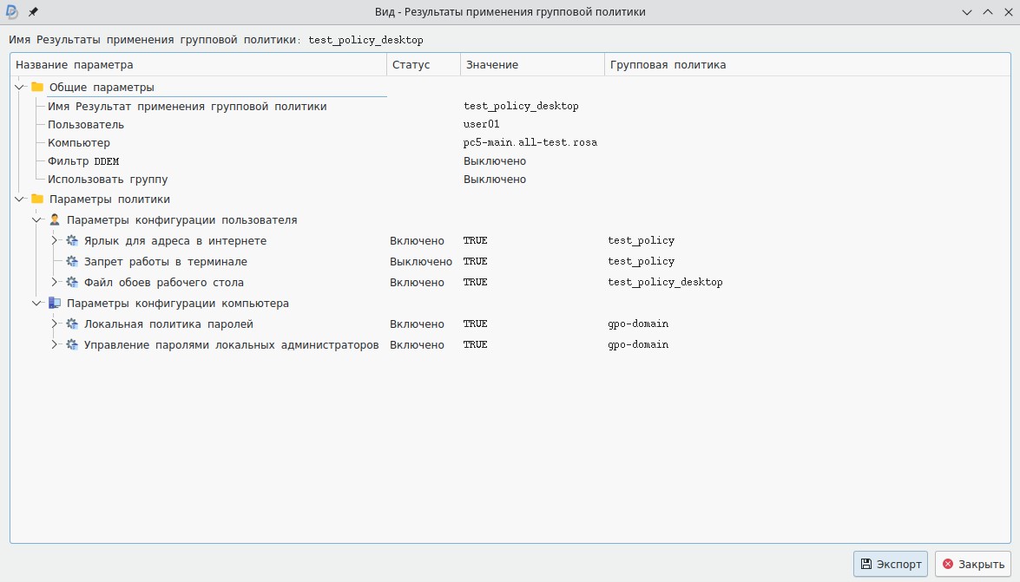This screenshot has height=582, width=1020.
Task: Select the Фильтр DDEM row
Action: pyautogui.click(x=83, y=161)
